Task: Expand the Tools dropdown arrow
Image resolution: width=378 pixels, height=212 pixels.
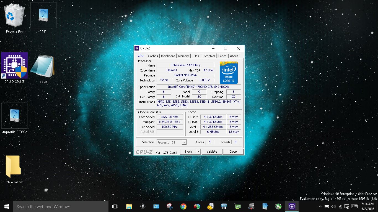Action: [x=198, y=152]
